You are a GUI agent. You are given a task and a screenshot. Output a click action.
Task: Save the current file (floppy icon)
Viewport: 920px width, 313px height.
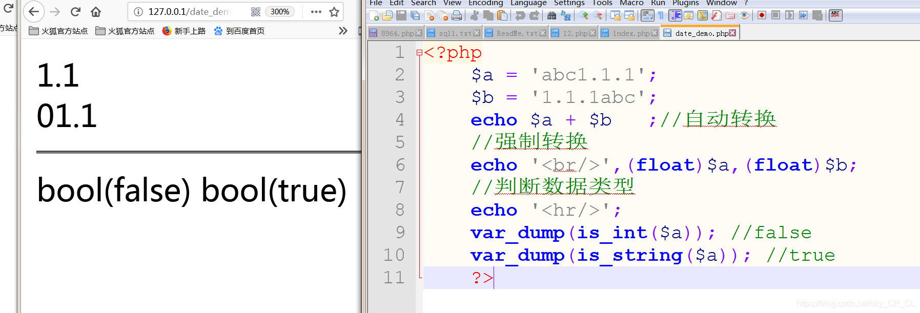[401, 15]
